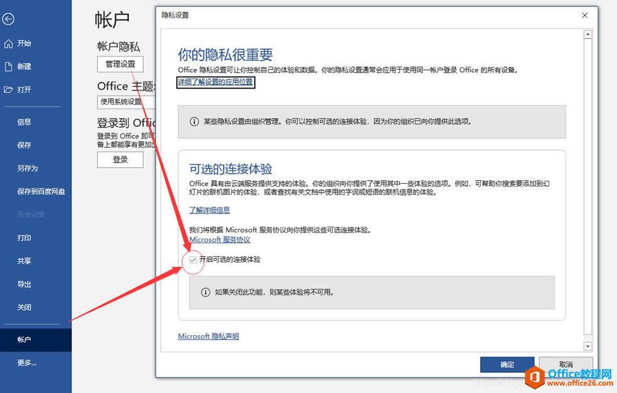Click 更多… at the sidebar bottom
The image size is (617, 393).
tap(26, 362)
